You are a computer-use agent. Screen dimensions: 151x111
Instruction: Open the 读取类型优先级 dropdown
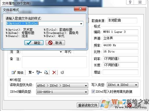pos(62,86)
